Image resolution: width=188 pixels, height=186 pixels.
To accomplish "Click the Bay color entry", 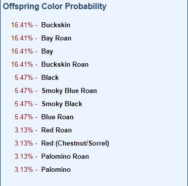I will 47,52.
